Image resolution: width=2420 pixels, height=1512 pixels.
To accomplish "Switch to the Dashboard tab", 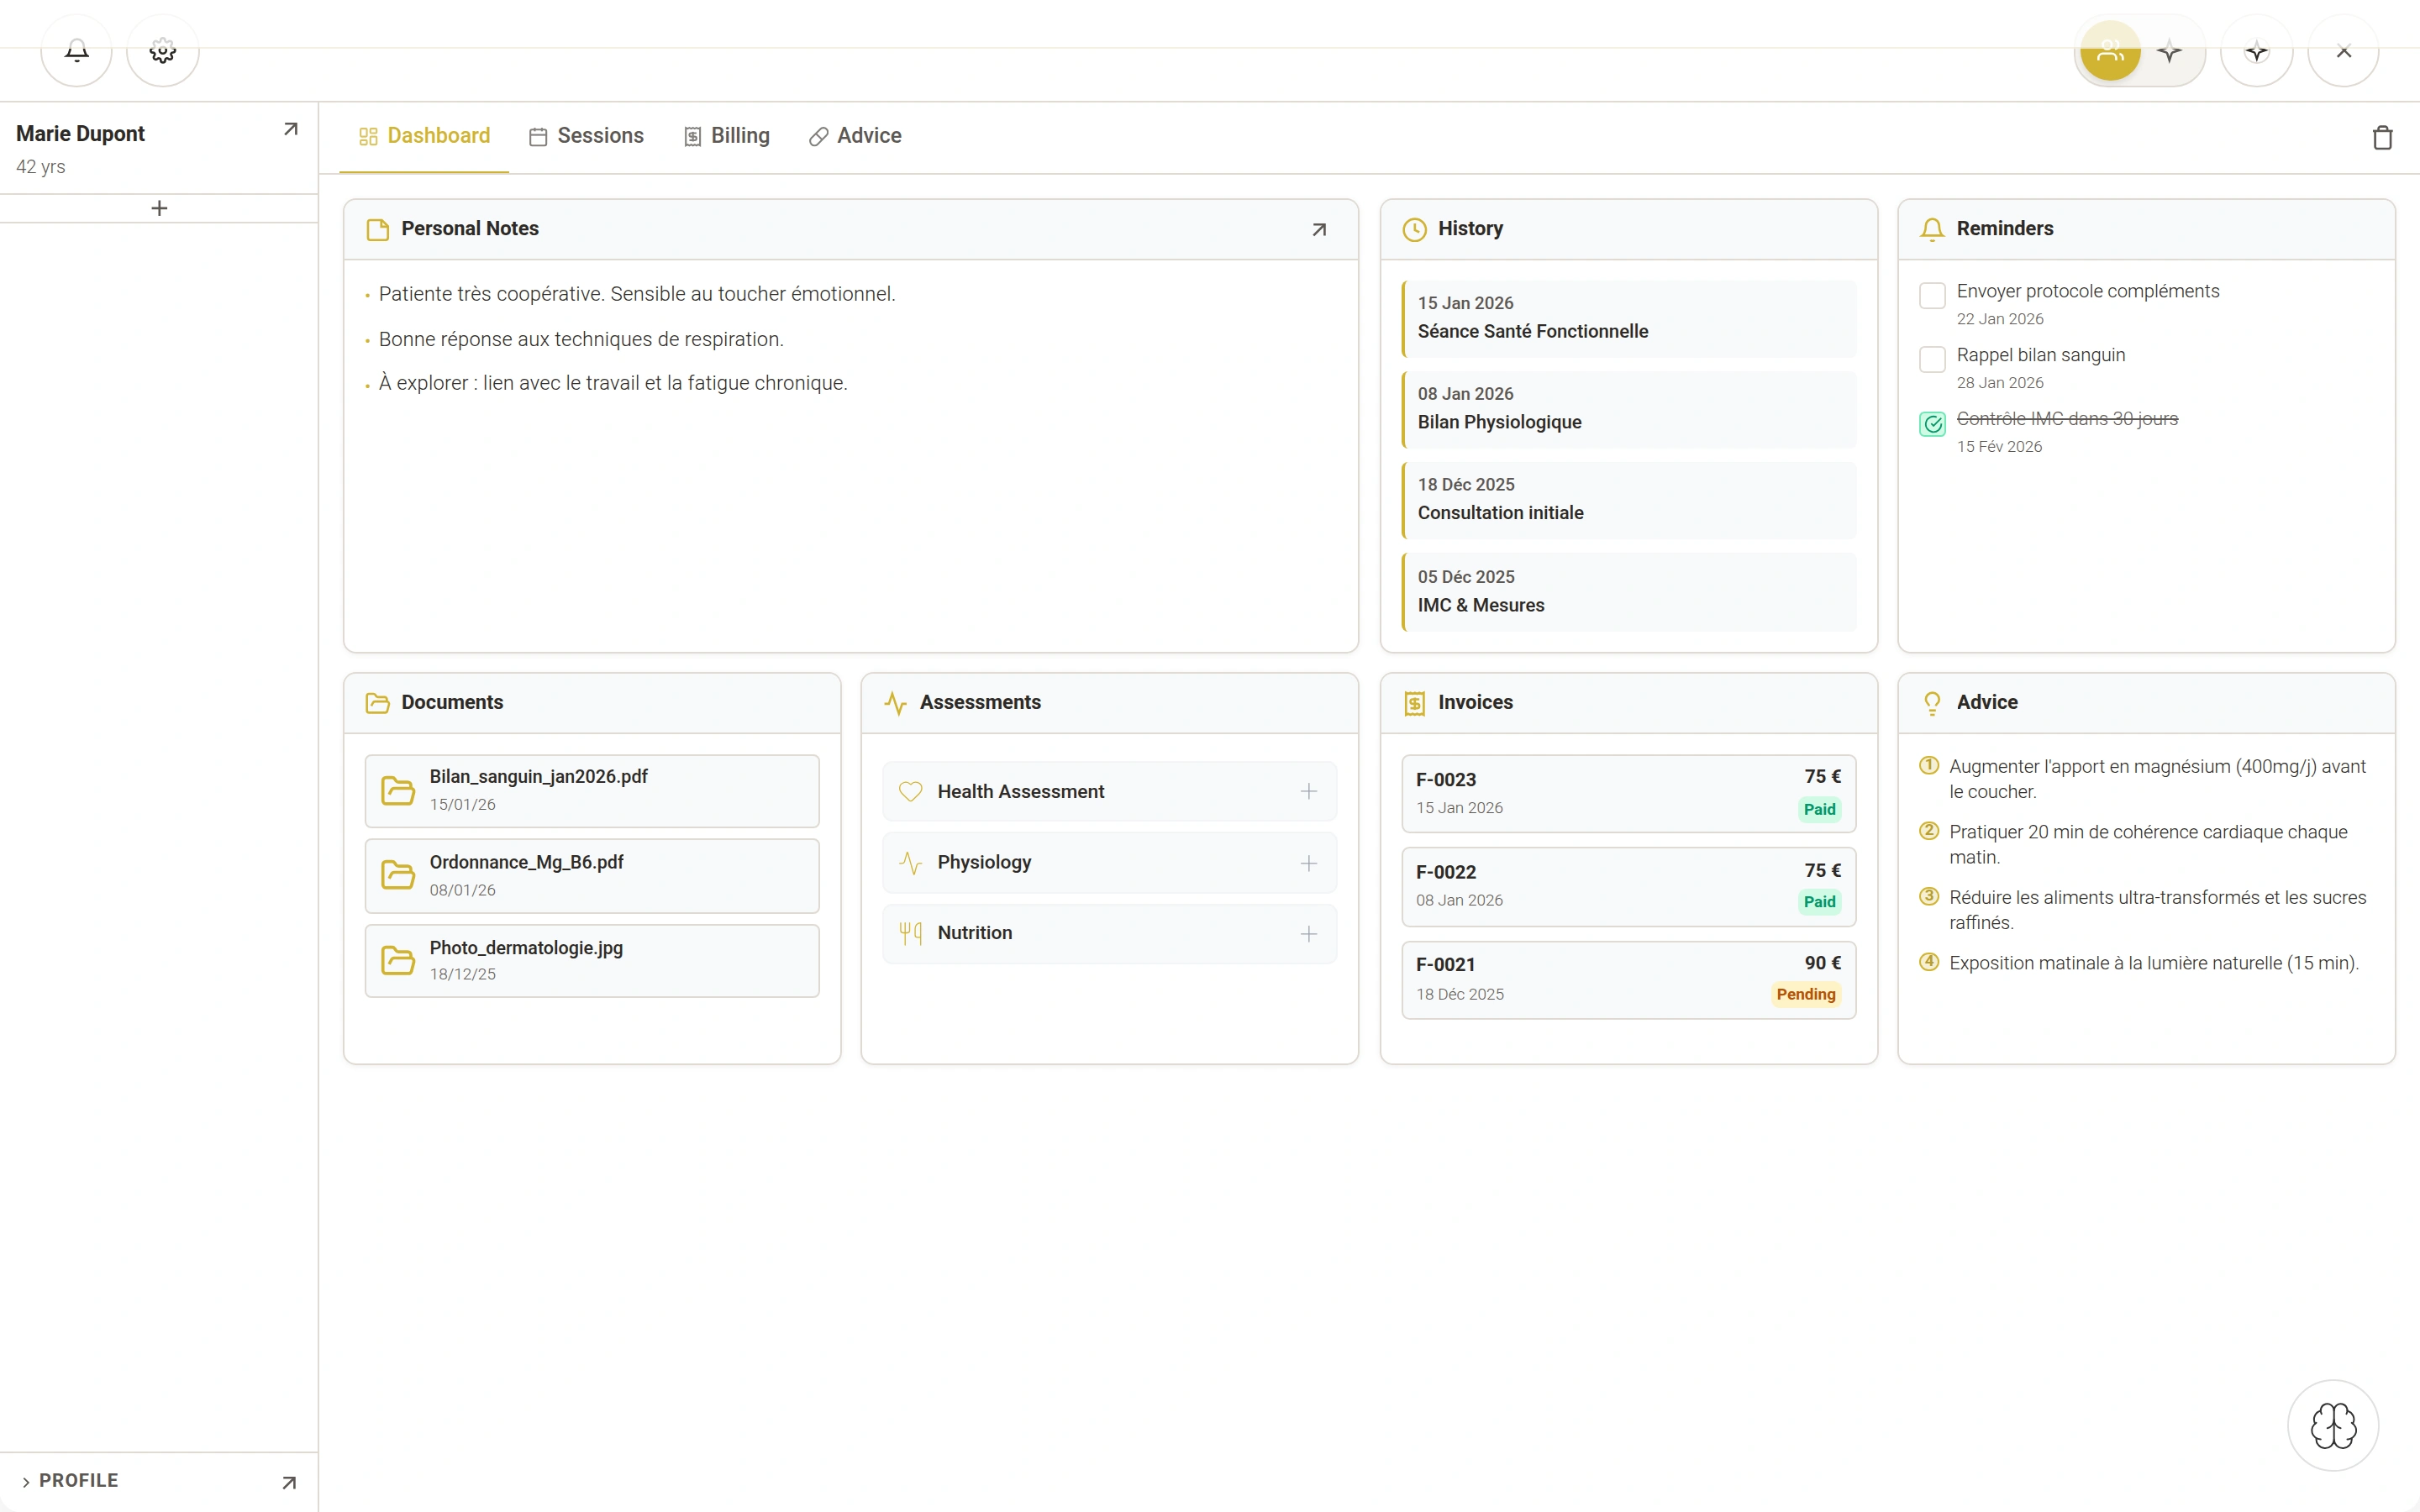I will pos(424,136).
